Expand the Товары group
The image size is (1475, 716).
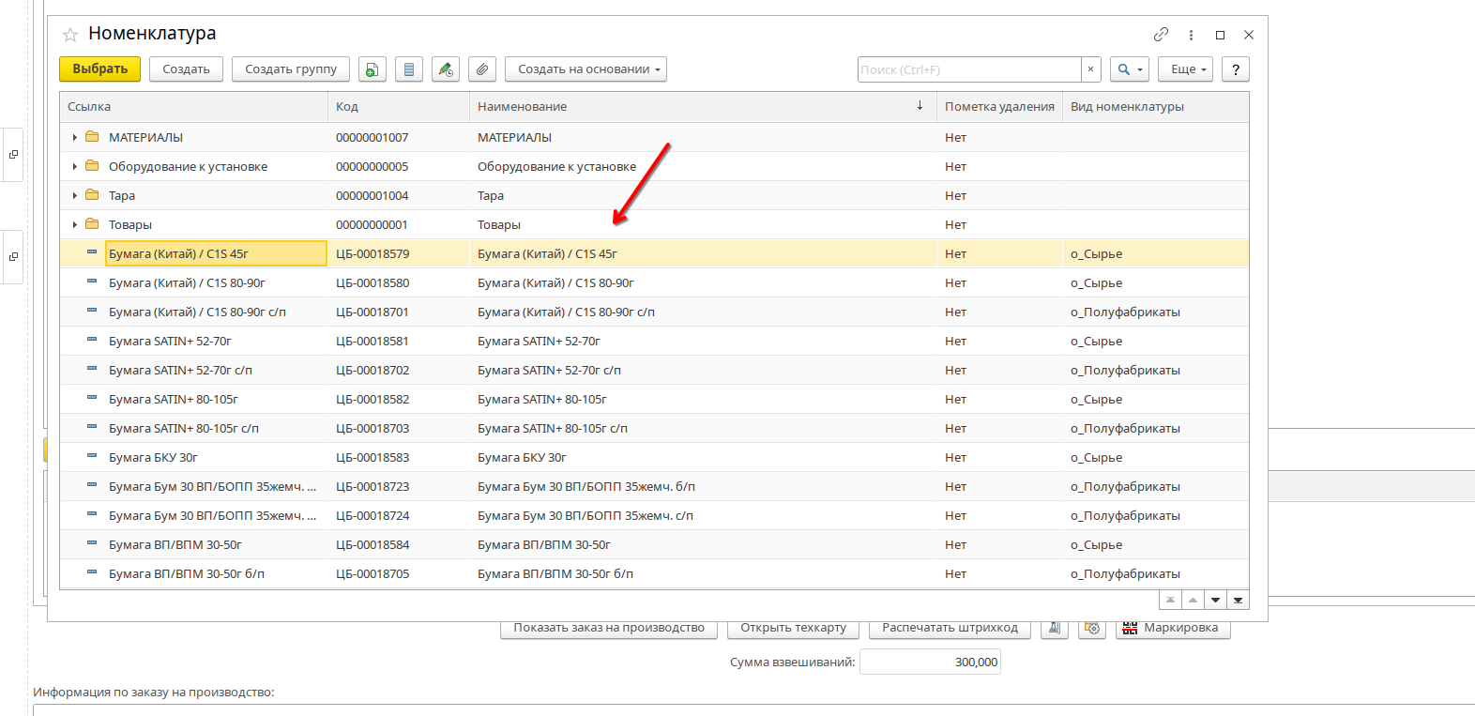[75, 225]
